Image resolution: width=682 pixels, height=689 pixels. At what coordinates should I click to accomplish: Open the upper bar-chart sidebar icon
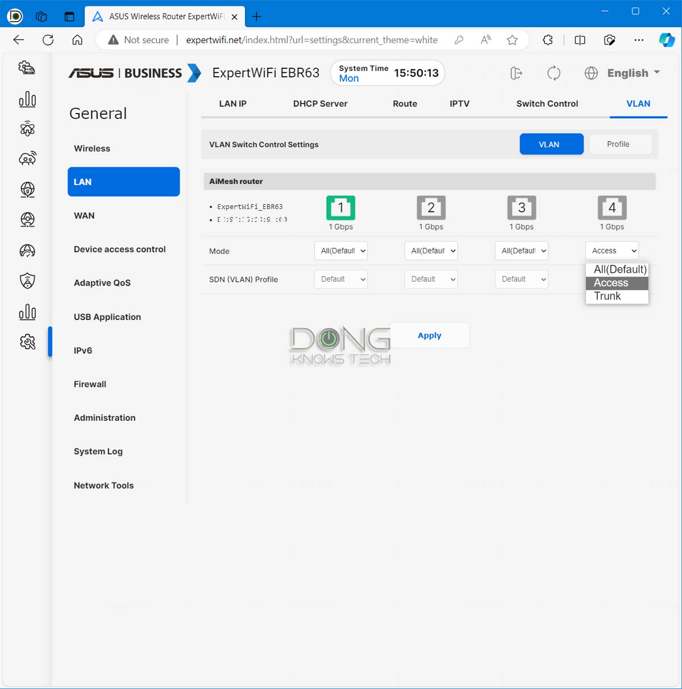(x=27, y=99)
